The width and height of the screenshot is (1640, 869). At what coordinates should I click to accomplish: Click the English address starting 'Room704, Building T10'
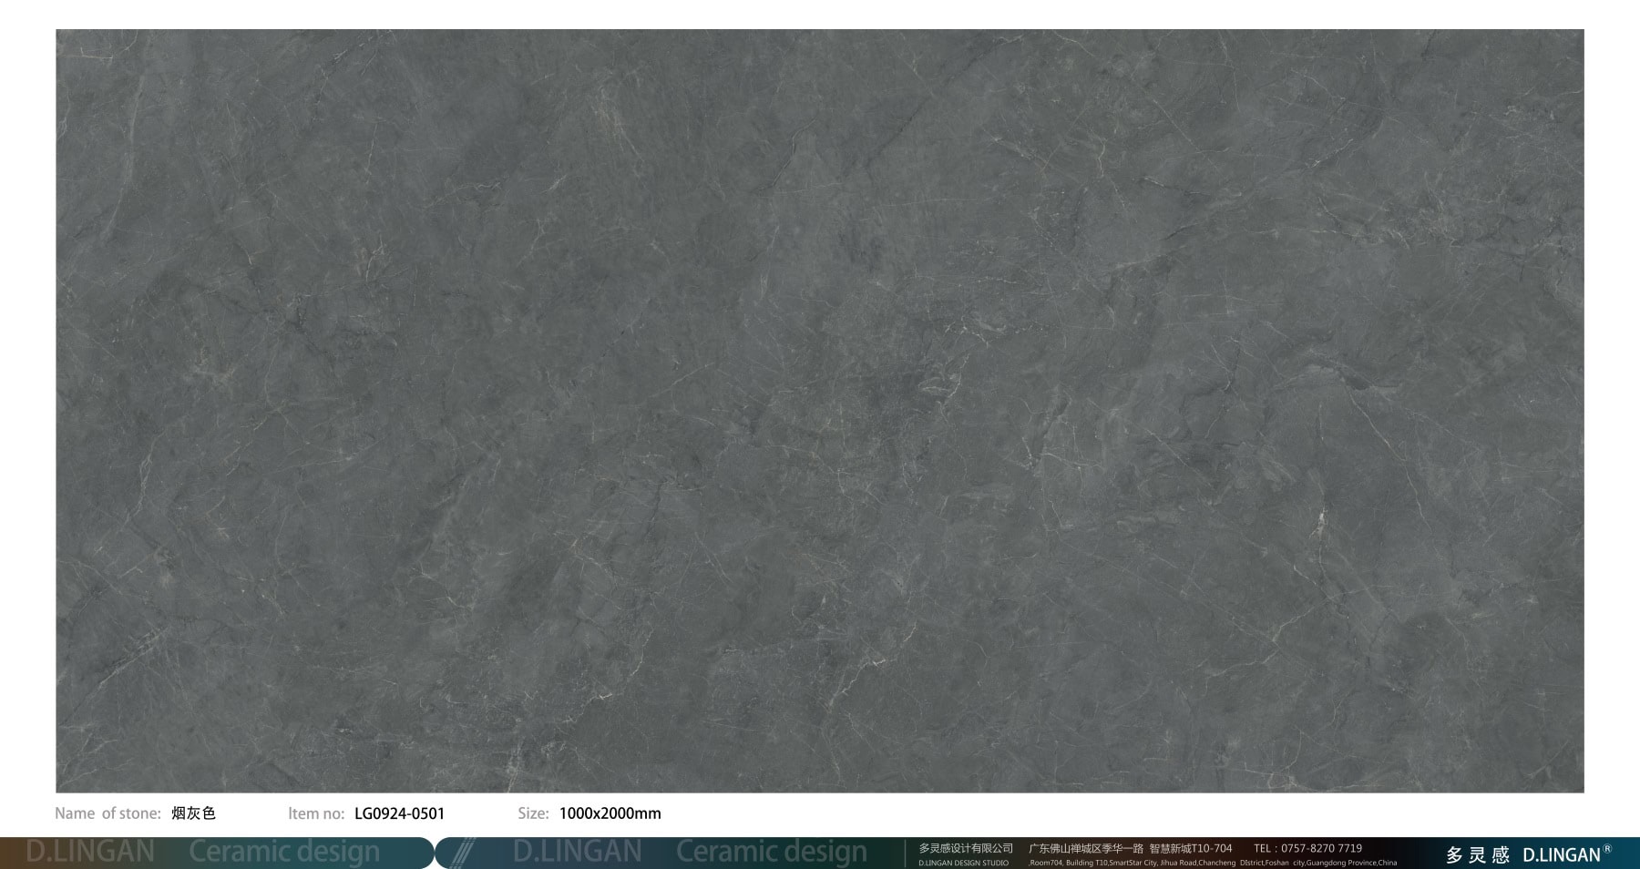(1212, 863)
